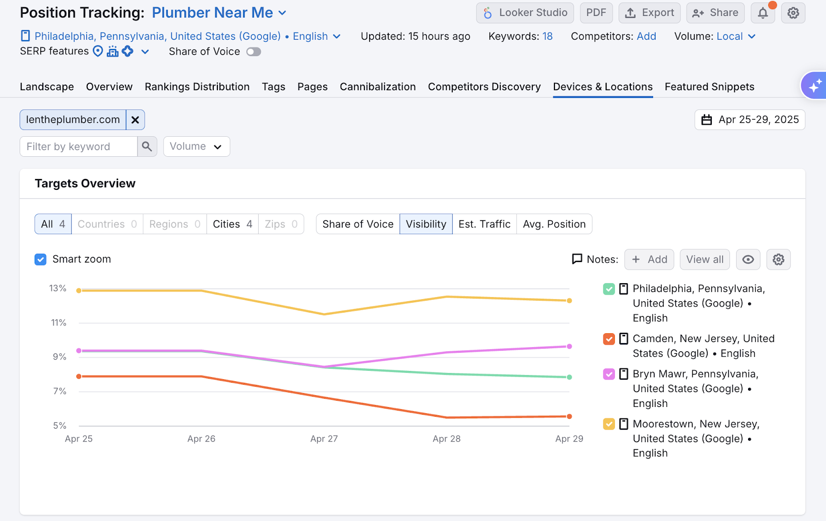Open Position Tracking settings gear
The height and width of the screenshot is (521, 826).
coord(792,12)
